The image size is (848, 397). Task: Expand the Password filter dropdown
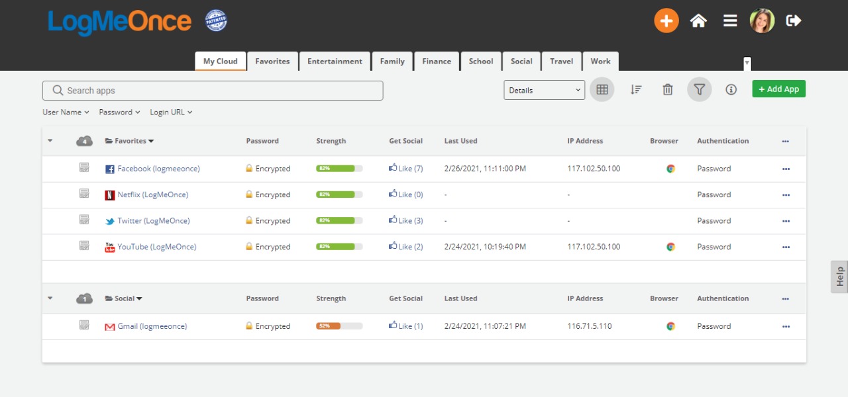point(119,112)
